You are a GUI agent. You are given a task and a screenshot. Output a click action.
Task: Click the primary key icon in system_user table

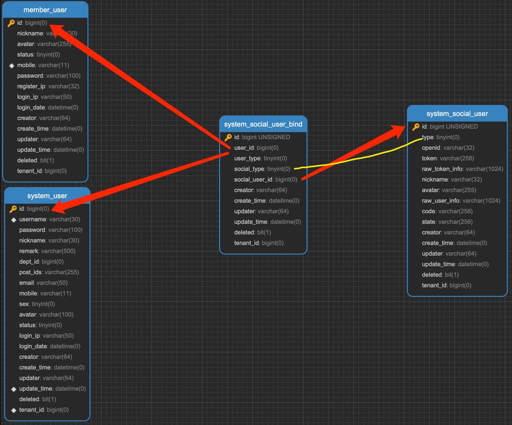pyautogui.click(x=13, y=209)
